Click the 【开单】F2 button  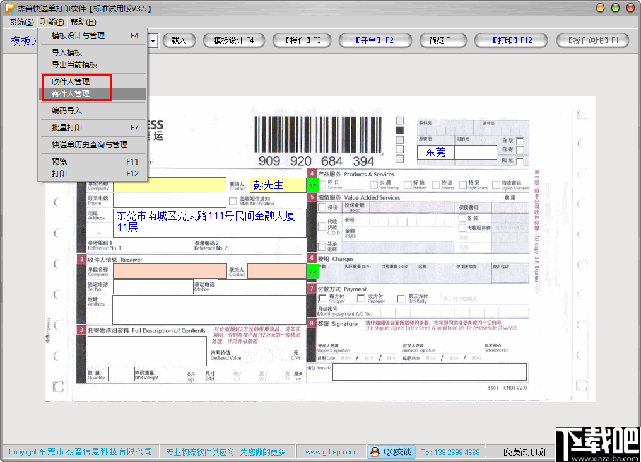click(375, 40)
